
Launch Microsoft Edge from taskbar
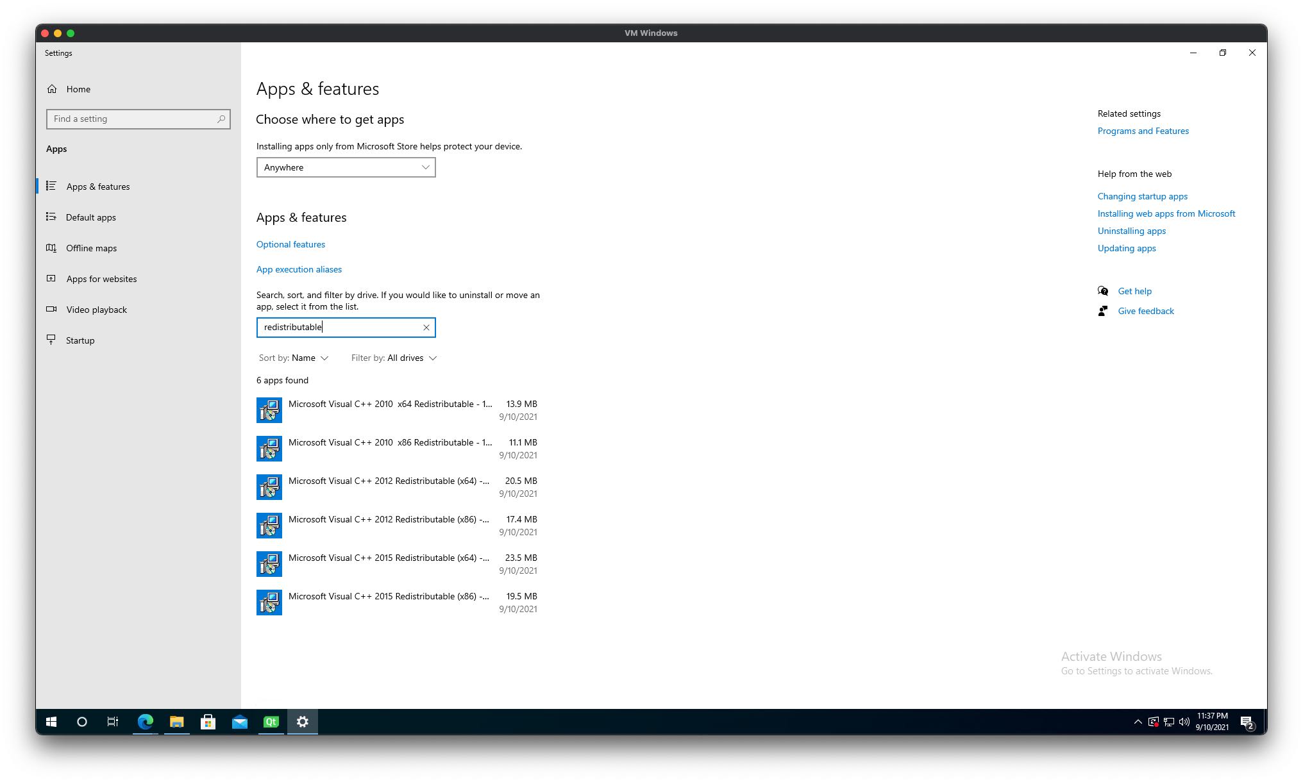pos(146,722)
